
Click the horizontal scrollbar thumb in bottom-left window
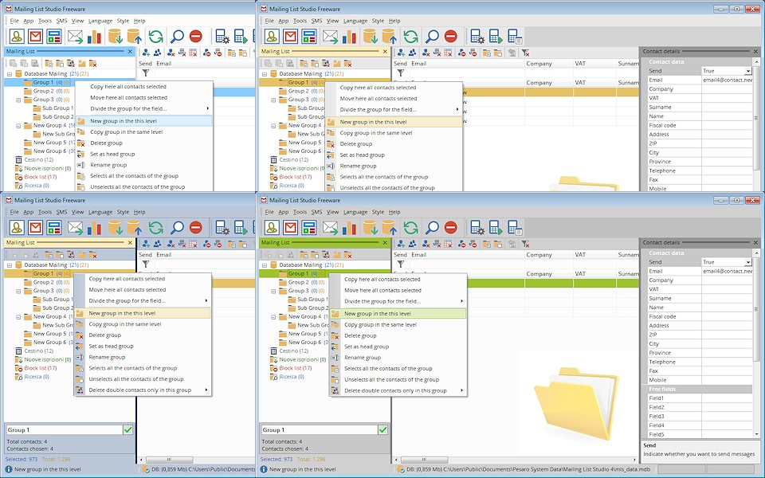point(169,460)
